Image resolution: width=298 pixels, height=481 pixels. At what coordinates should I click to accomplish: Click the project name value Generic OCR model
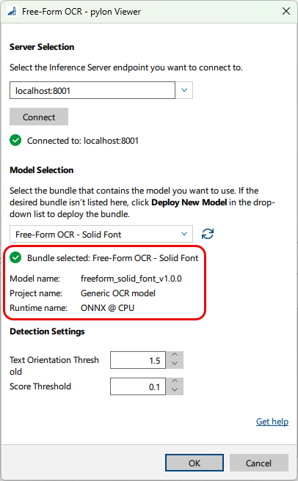click(118, 293)
